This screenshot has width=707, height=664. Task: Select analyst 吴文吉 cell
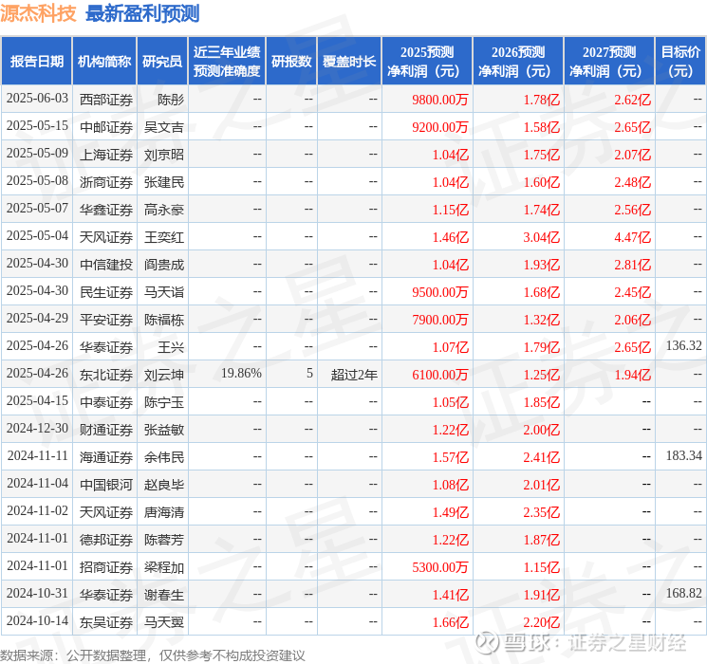coord(163,127)
